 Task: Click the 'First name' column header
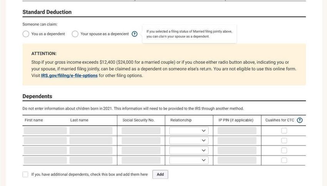point(34,120)
